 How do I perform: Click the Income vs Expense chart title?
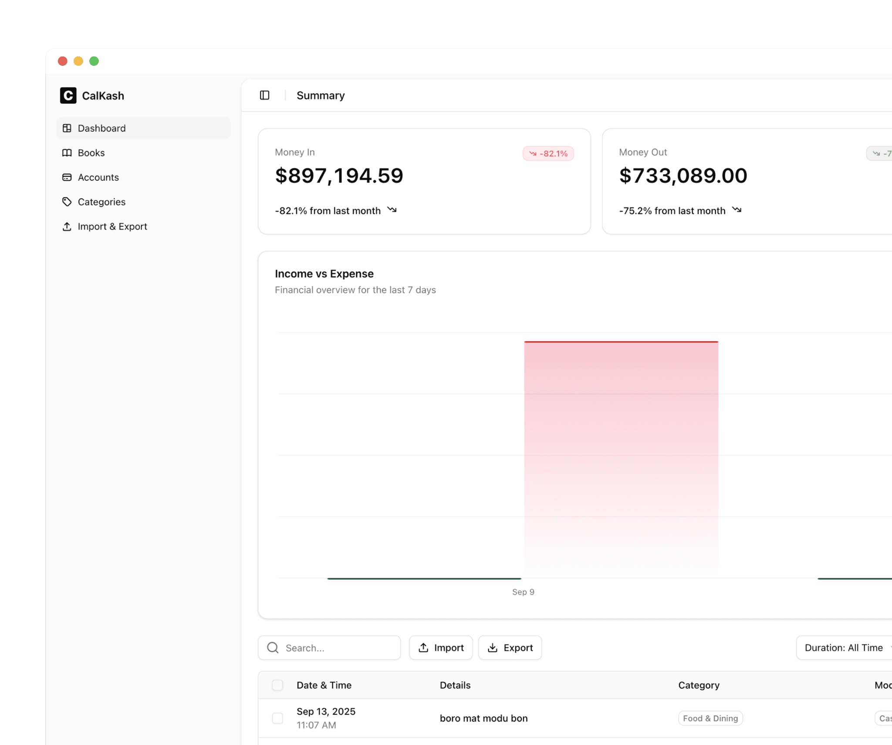[x=324, y=274]
